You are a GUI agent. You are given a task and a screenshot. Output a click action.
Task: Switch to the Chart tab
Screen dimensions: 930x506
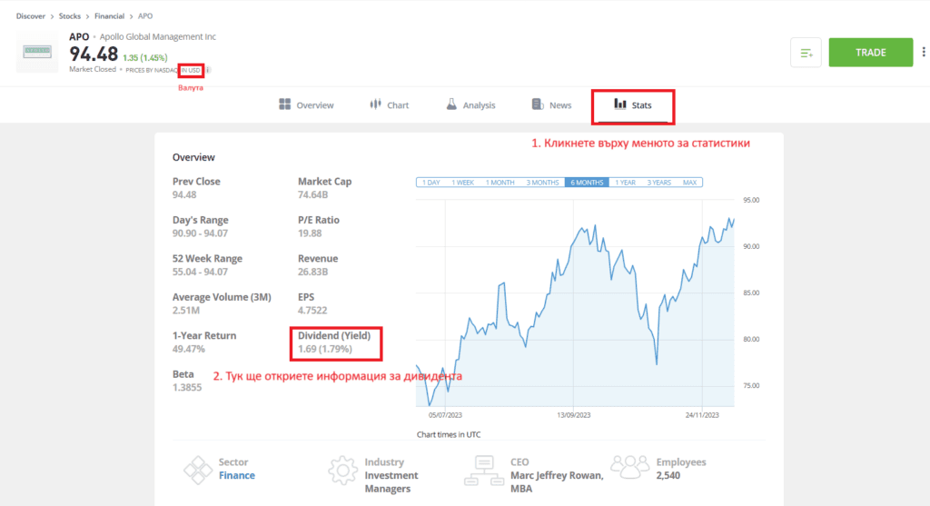pos(389,105)
